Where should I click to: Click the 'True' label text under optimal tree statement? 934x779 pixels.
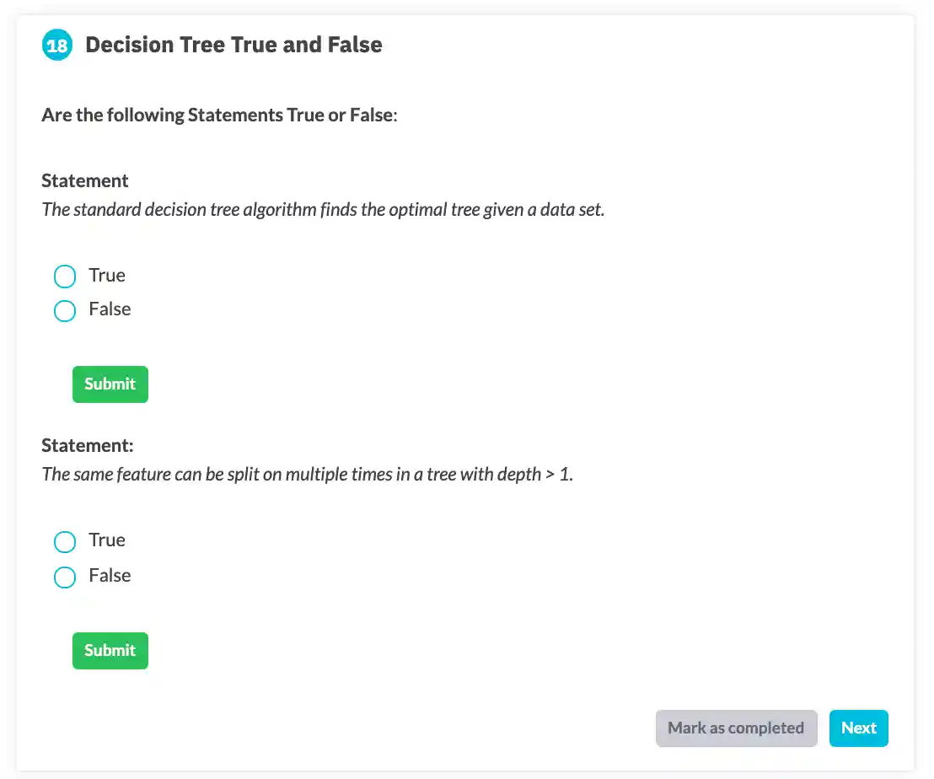(x=107, y=276)
